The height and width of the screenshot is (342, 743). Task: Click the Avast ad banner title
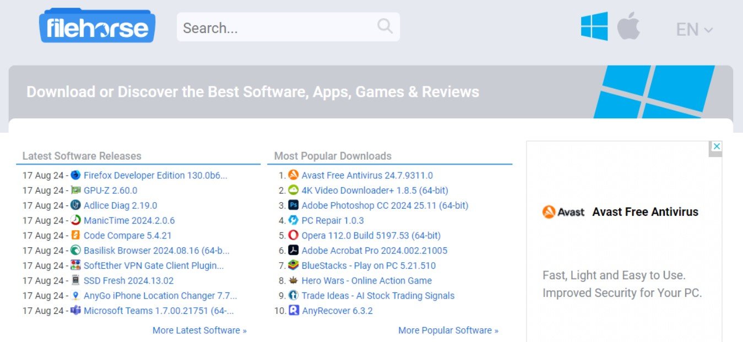point(645,212)
